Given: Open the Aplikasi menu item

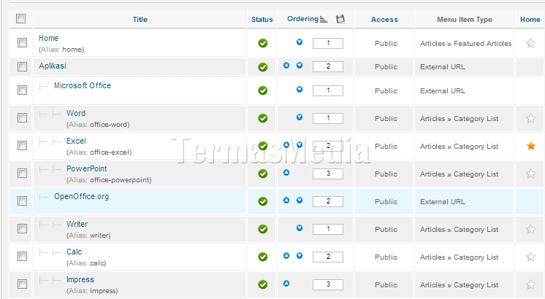Looking at the screenshot, I should click(53, 66).
